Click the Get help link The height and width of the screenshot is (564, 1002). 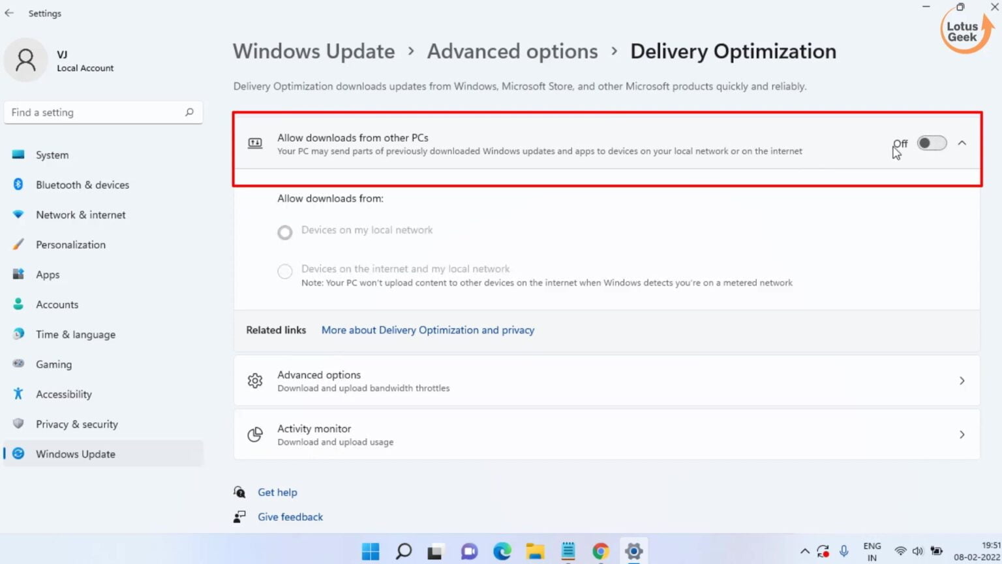click(277, 492)
